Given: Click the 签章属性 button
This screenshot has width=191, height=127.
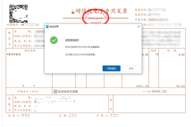Looking at the screenshot, I should [x=111, y=68].
